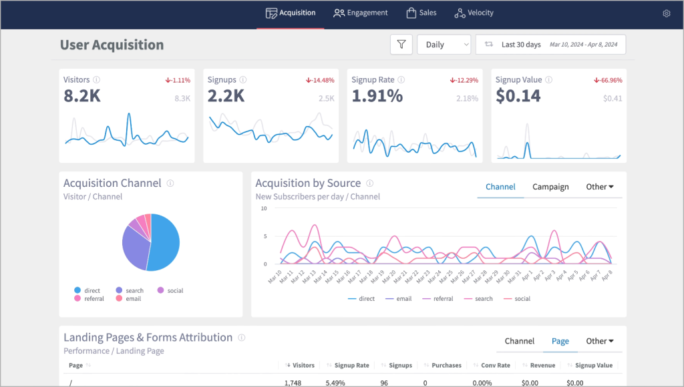
Task: Select Campaign view in Acquisition by Source
Action: (550, 187)
